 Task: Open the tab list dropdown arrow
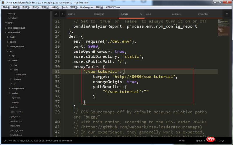[227, 14]
